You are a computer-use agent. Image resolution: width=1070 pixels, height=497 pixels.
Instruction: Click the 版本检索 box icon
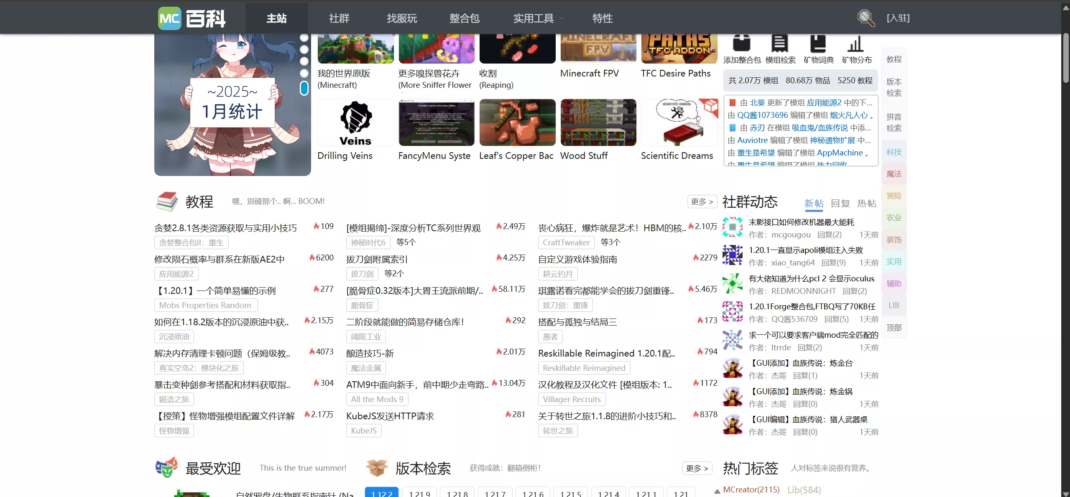coord(377,468)
